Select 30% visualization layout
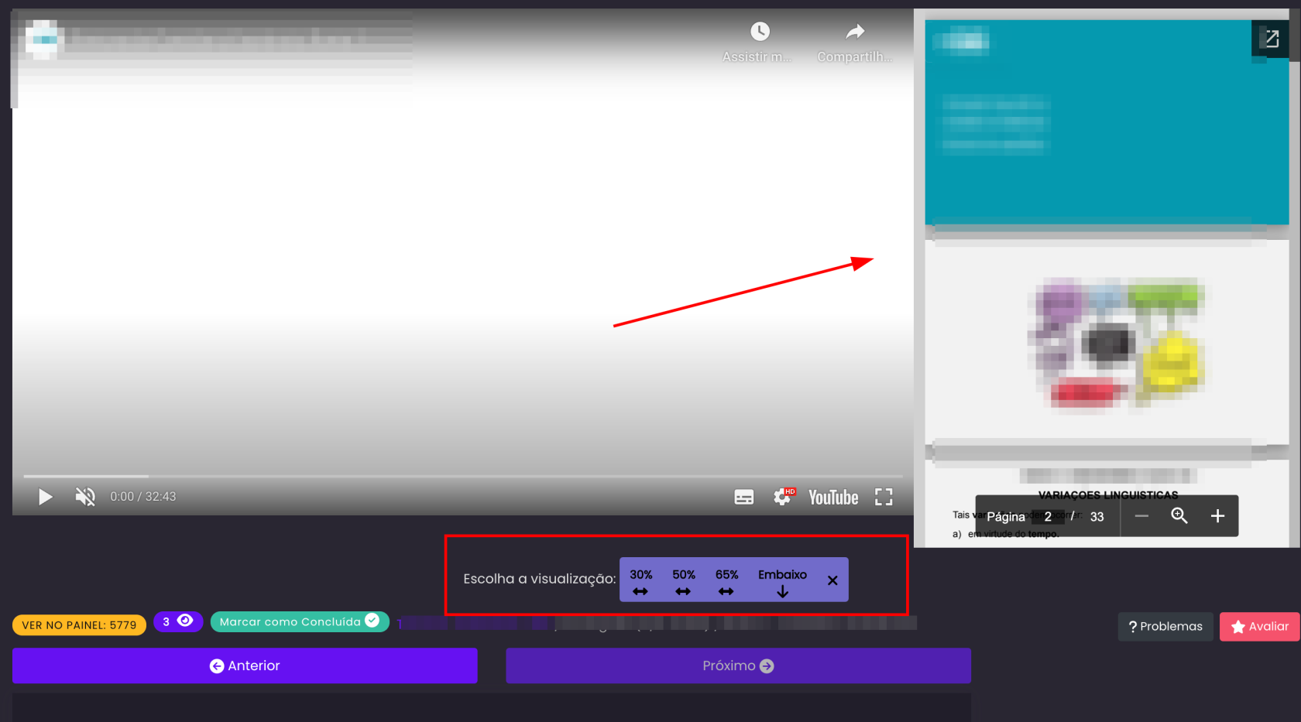This screenshot has width=1301, height=722. click(x=640, y=581)
